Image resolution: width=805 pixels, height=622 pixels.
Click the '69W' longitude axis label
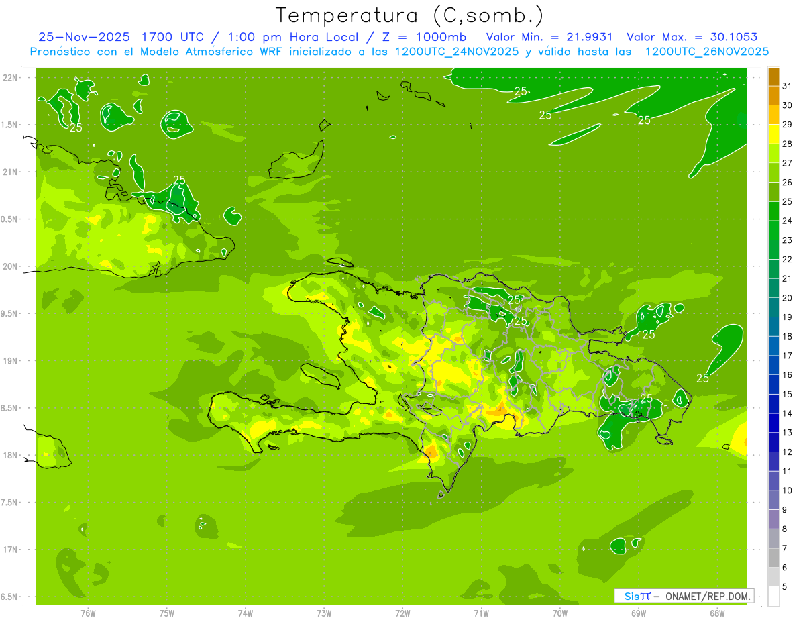pyautogui.click(x=638, y=613)
